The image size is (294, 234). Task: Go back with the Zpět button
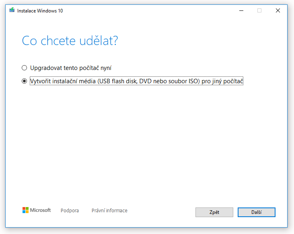pyautogui.click(x=214, y=212)
